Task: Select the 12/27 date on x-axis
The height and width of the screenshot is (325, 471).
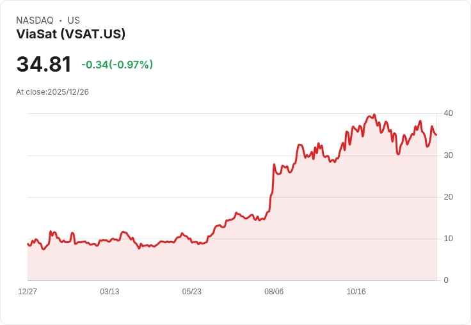Action: pyautogui.click(x=28, y=292)
